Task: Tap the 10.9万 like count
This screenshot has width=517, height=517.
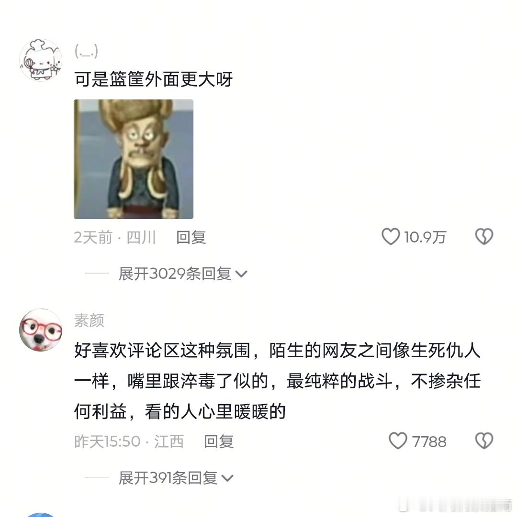Action: coord(425,237)
